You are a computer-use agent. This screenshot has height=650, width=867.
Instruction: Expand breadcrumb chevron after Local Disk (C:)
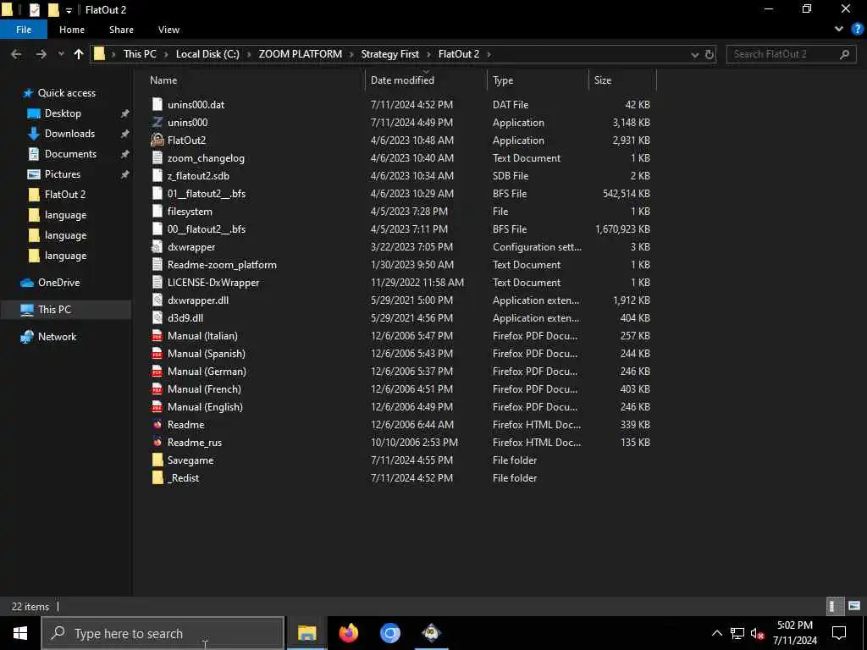pos(249,54)
